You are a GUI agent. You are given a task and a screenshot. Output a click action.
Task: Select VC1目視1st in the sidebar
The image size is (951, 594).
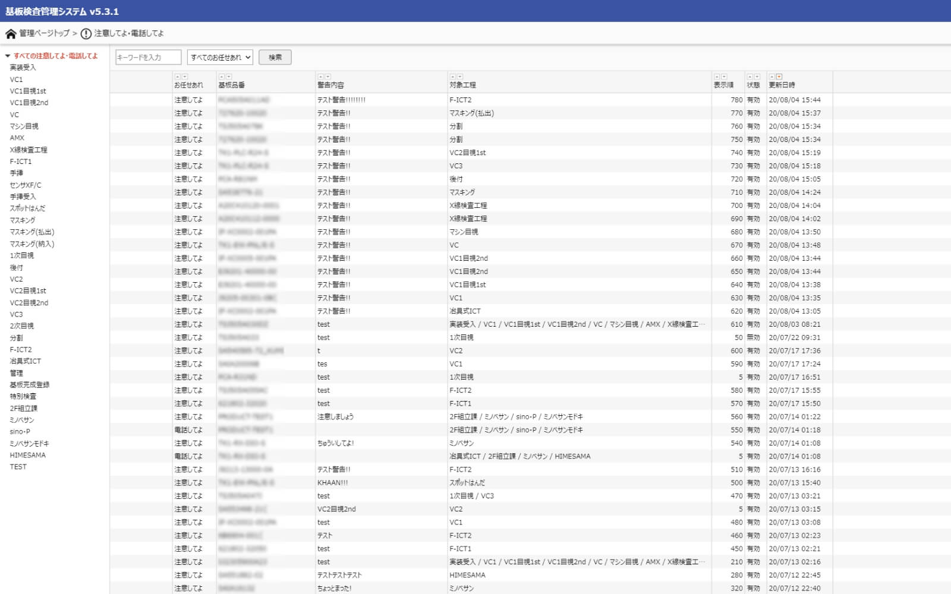point(28,91)
